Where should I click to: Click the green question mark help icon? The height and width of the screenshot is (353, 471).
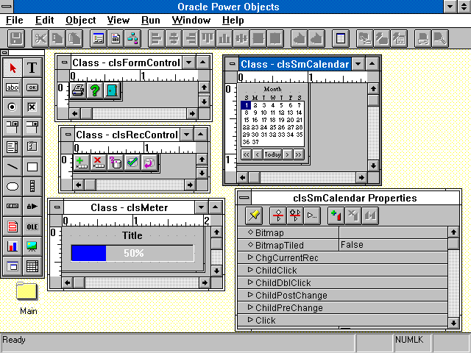tap(94, 90)
